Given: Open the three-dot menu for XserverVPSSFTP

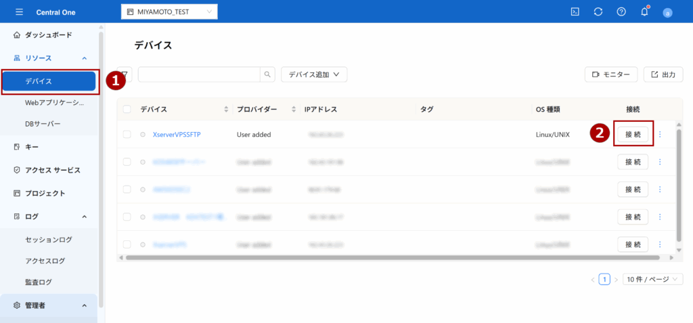Looking at the screenshot, I should [660, 134].
